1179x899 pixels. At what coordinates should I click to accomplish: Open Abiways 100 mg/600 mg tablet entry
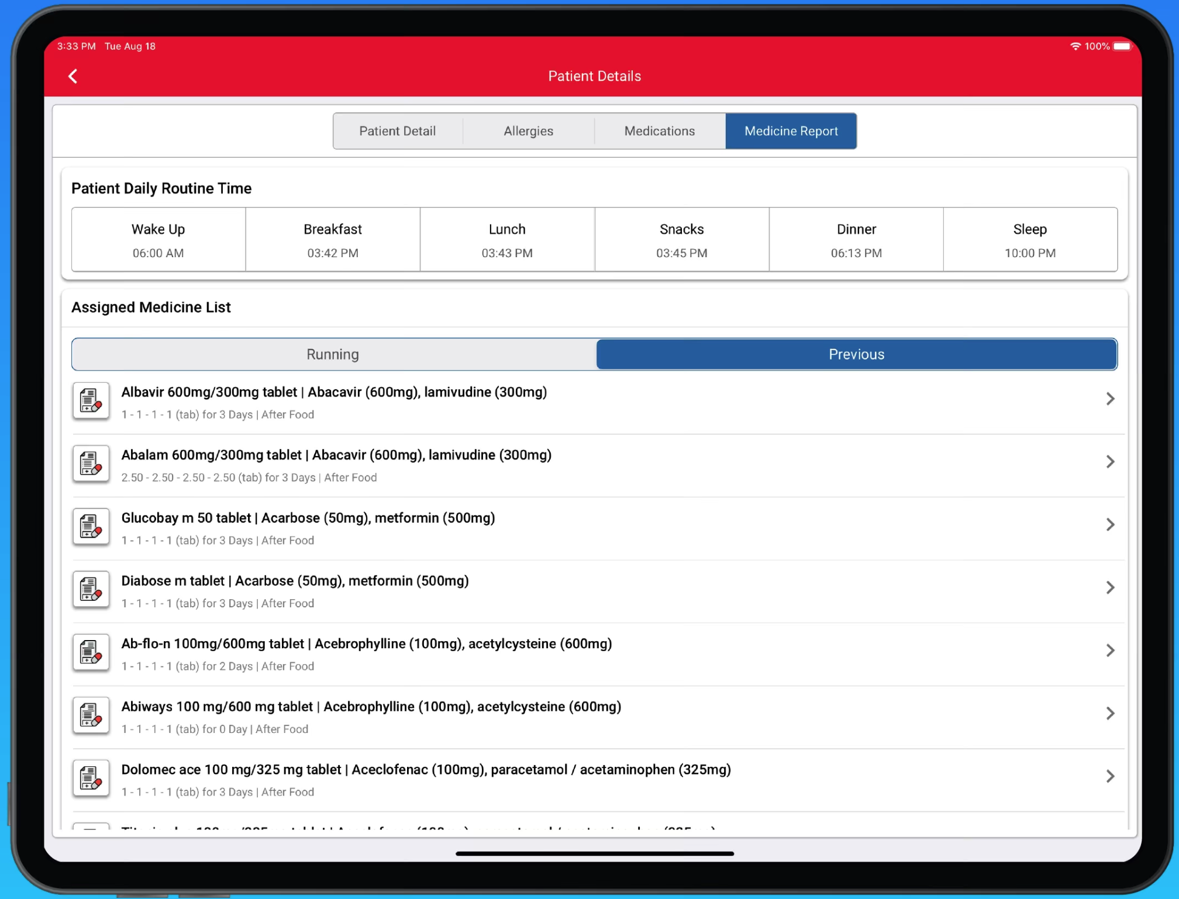tap(598, 717)
